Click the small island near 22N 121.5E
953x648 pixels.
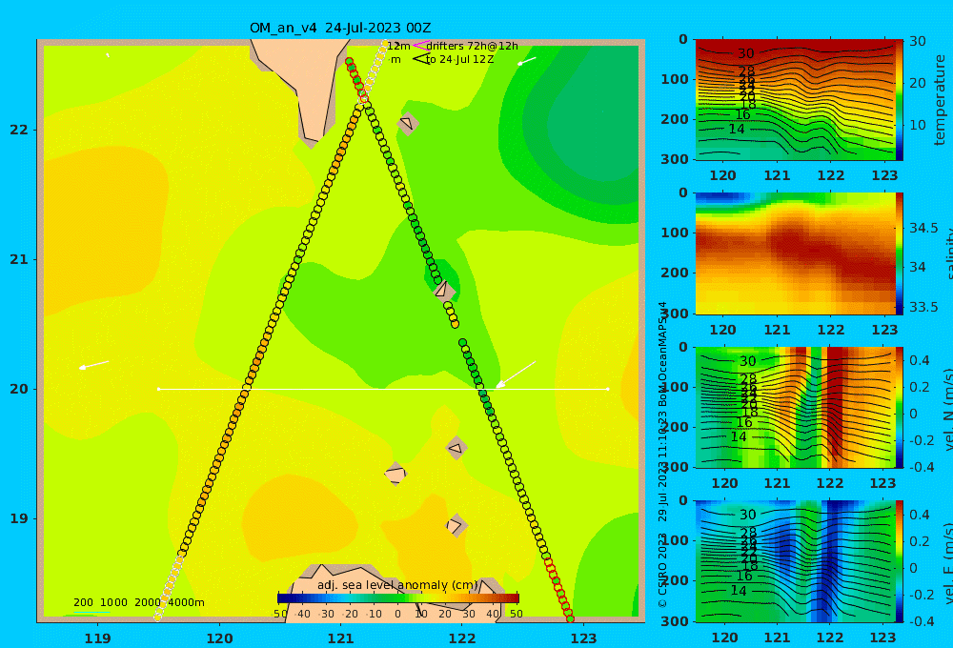click(x=407, y=123)
